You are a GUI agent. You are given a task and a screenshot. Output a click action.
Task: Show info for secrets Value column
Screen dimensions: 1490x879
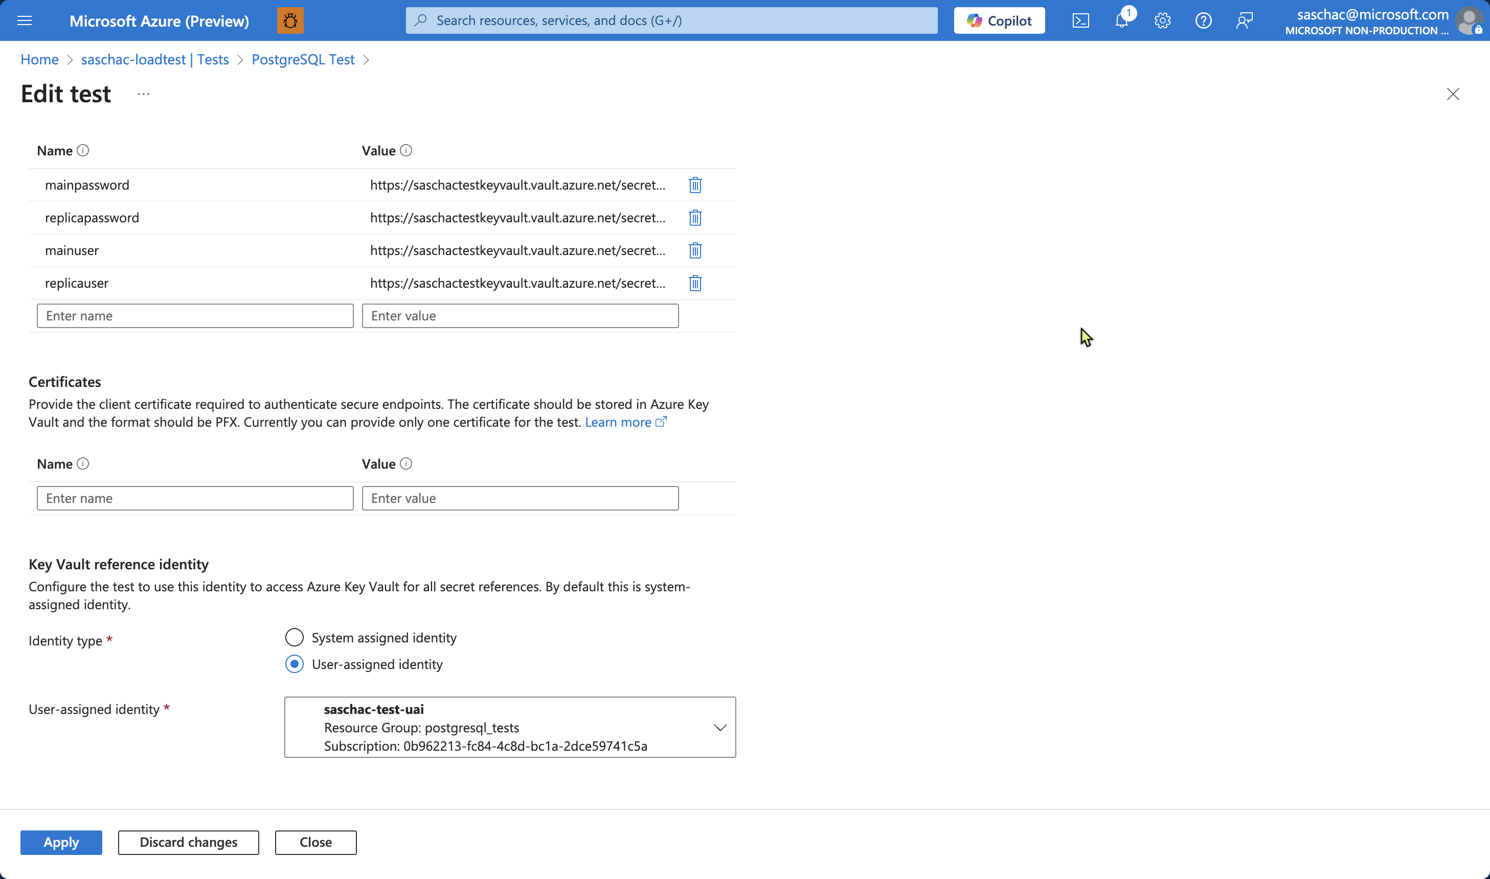tap(406, 150)
